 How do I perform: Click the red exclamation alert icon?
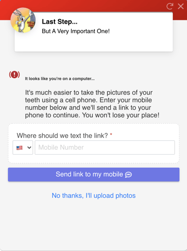click(14, 75)
